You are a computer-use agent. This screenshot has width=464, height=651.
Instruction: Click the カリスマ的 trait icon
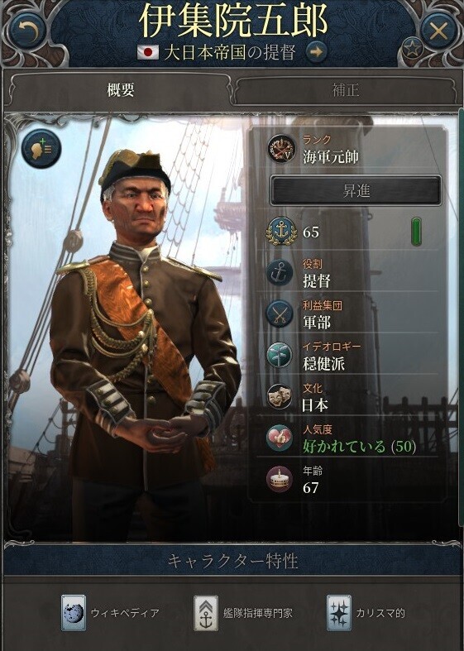coord(338,613)
